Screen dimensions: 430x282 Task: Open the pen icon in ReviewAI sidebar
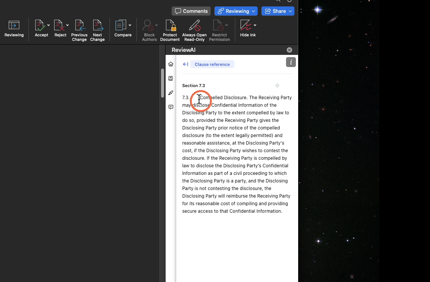171,93
